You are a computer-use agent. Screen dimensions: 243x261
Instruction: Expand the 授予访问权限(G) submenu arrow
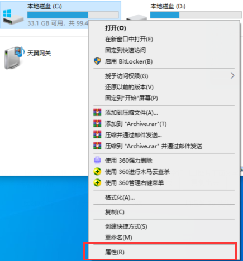(x=232, y=76)
